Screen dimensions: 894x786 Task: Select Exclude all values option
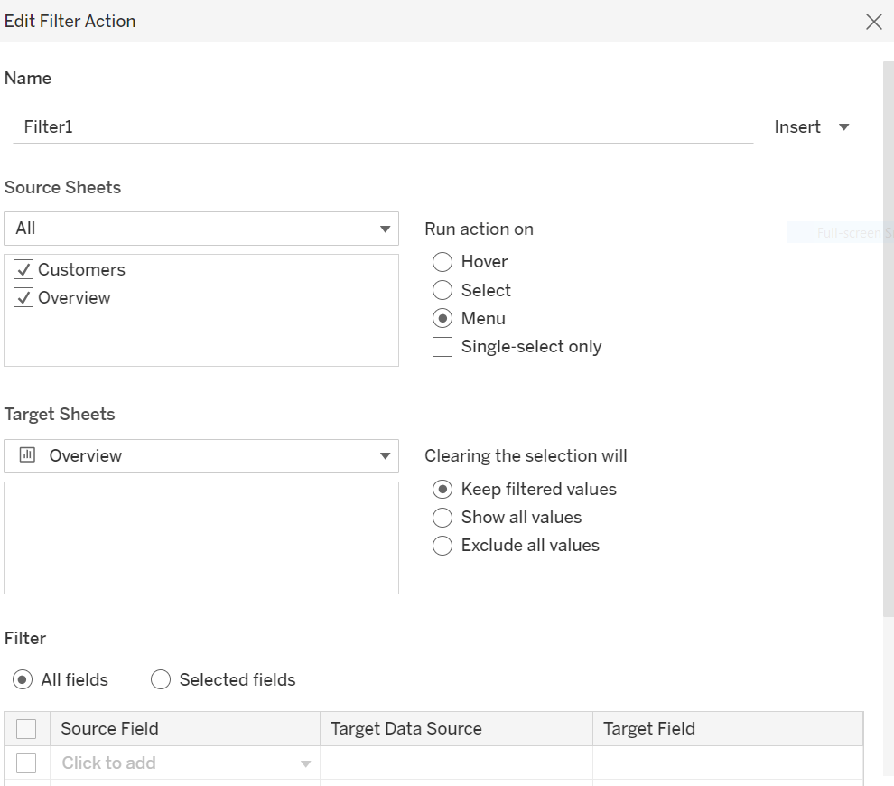(442, 546)
